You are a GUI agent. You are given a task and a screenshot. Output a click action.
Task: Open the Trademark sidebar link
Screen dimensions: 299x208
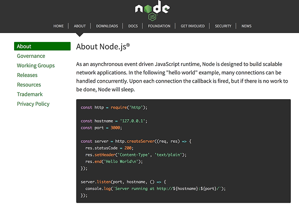(30, 94)
